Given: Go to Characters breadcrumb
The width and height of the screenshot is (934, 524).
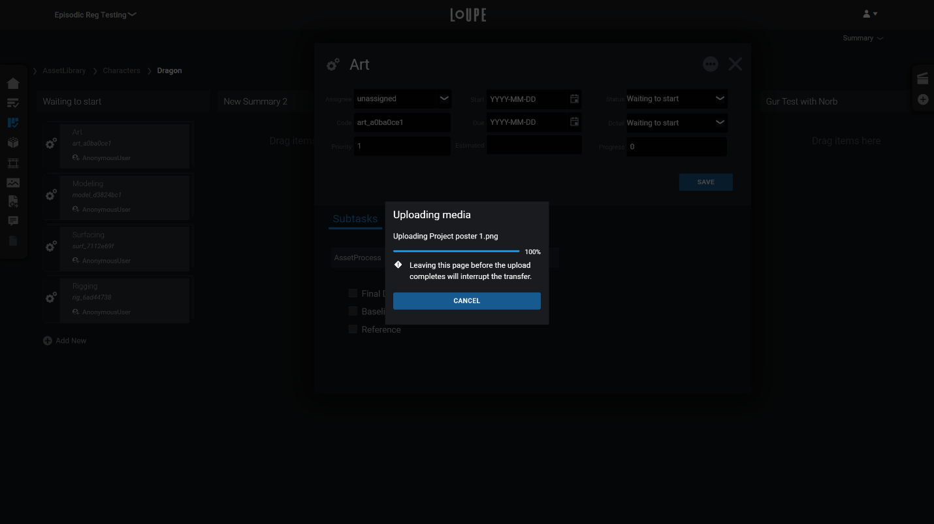Looking at the screenshot, I should click(x=121, y=71).
